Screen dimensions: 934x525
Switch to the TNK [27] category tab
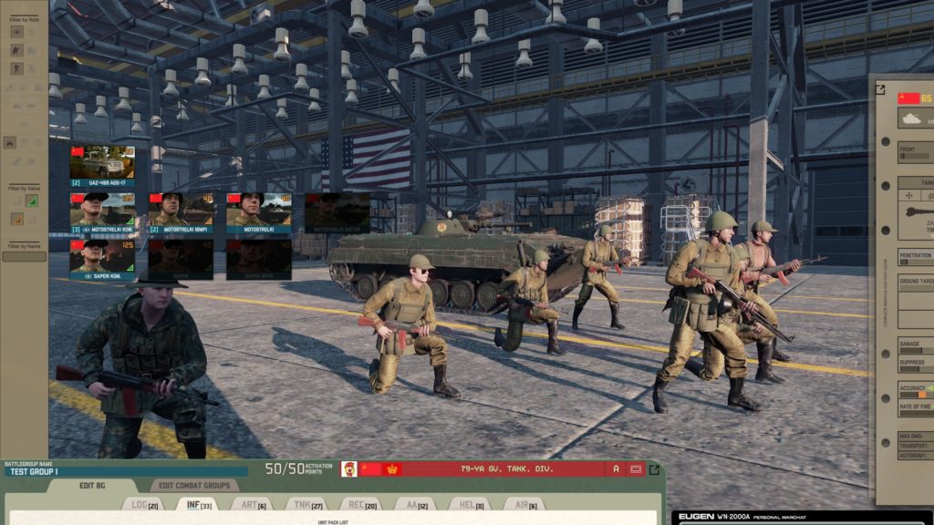308,505
